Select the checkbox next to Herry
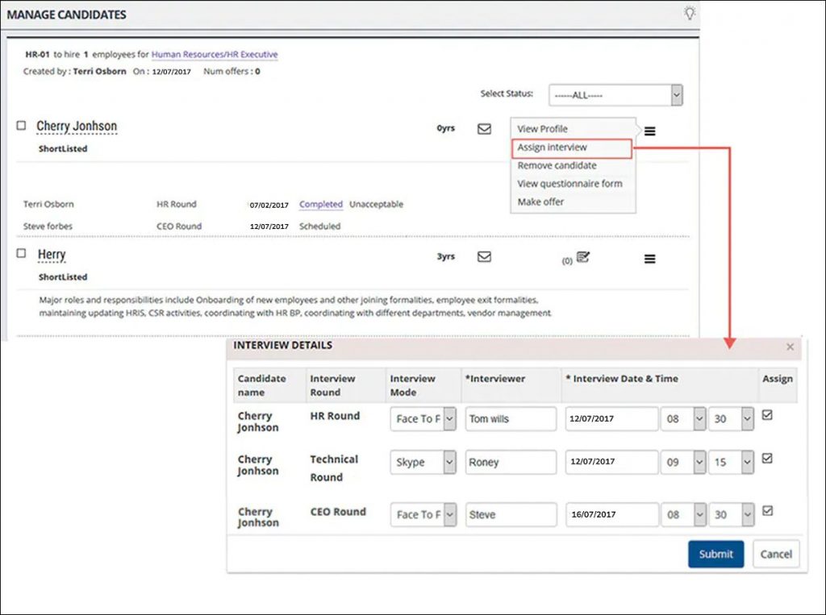Viewport: 826px width, 615px height. 21,253
